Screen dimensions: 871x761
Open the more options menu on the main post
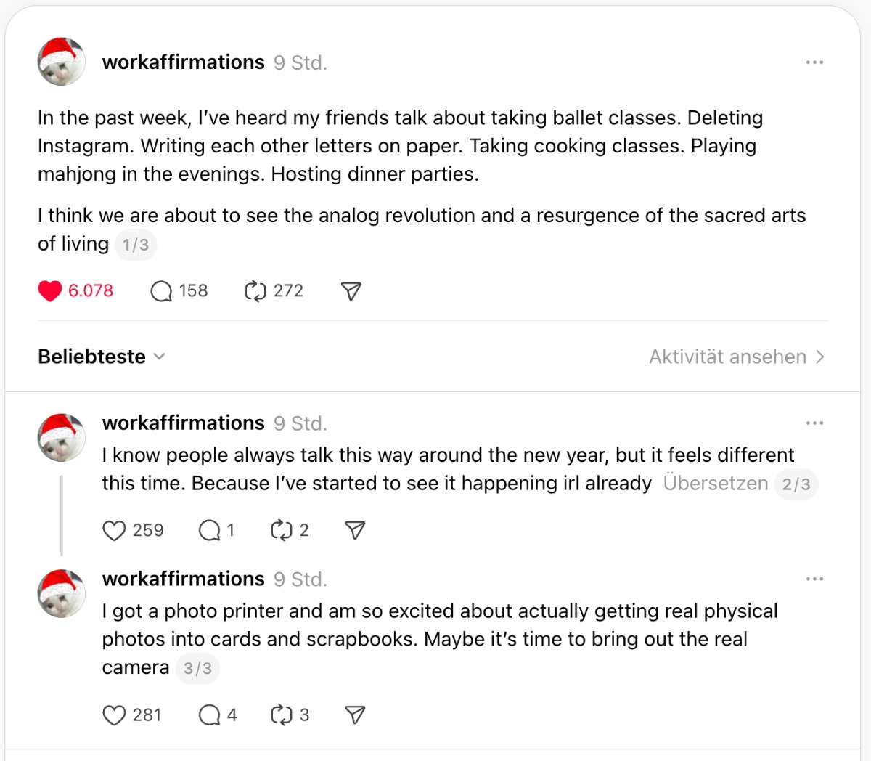[814, 62]
